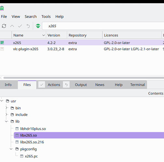Click the Licences column header
The height and width of the screenshot is (162, 164).
[x=132, y=35]
